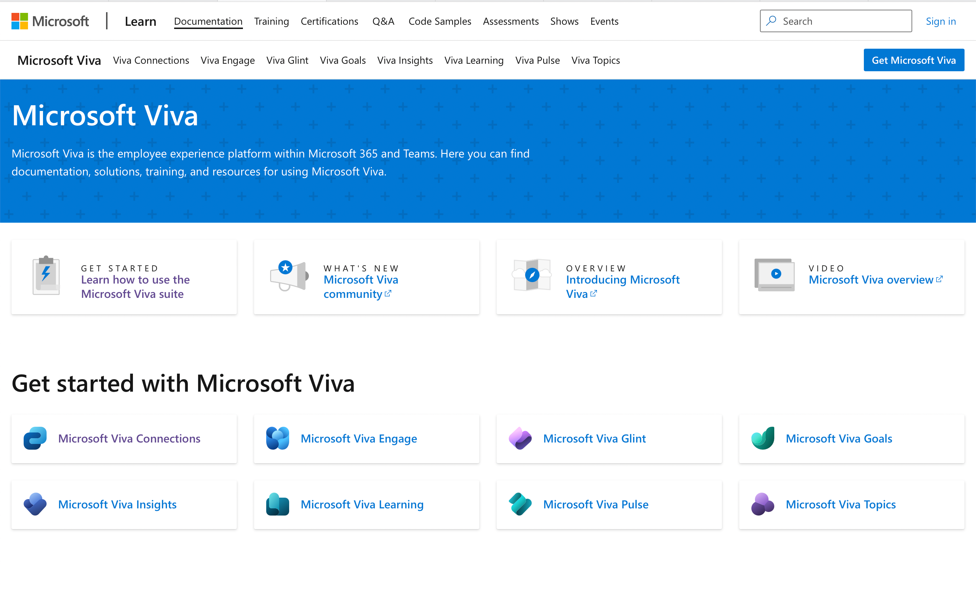Screen dimensions: 976x590
Task: Click external link icon after Introducing Microsoft Viva
Action: (x=593, y=293)
